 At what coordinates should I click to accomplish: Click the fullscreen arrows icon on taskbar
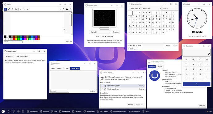9,112
